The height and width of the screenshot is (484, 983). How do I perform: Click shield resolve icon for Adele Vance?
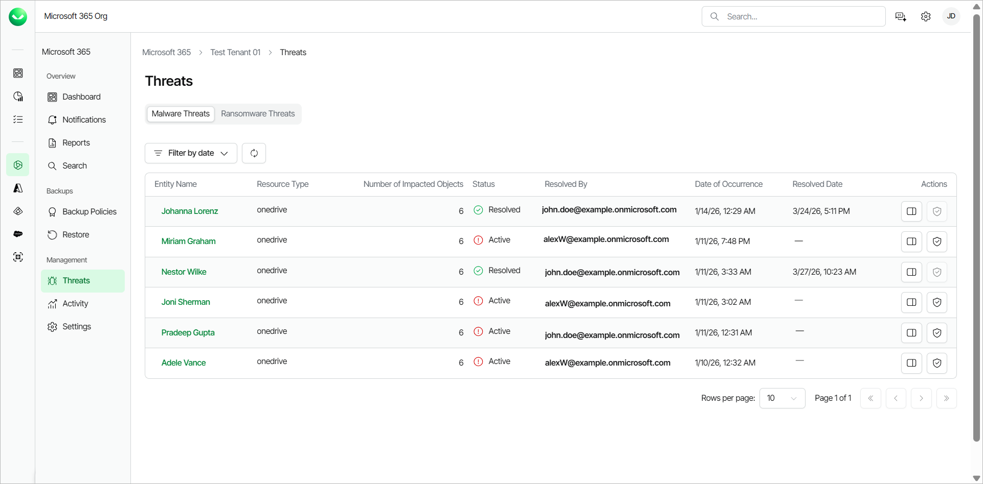(936, 363)
